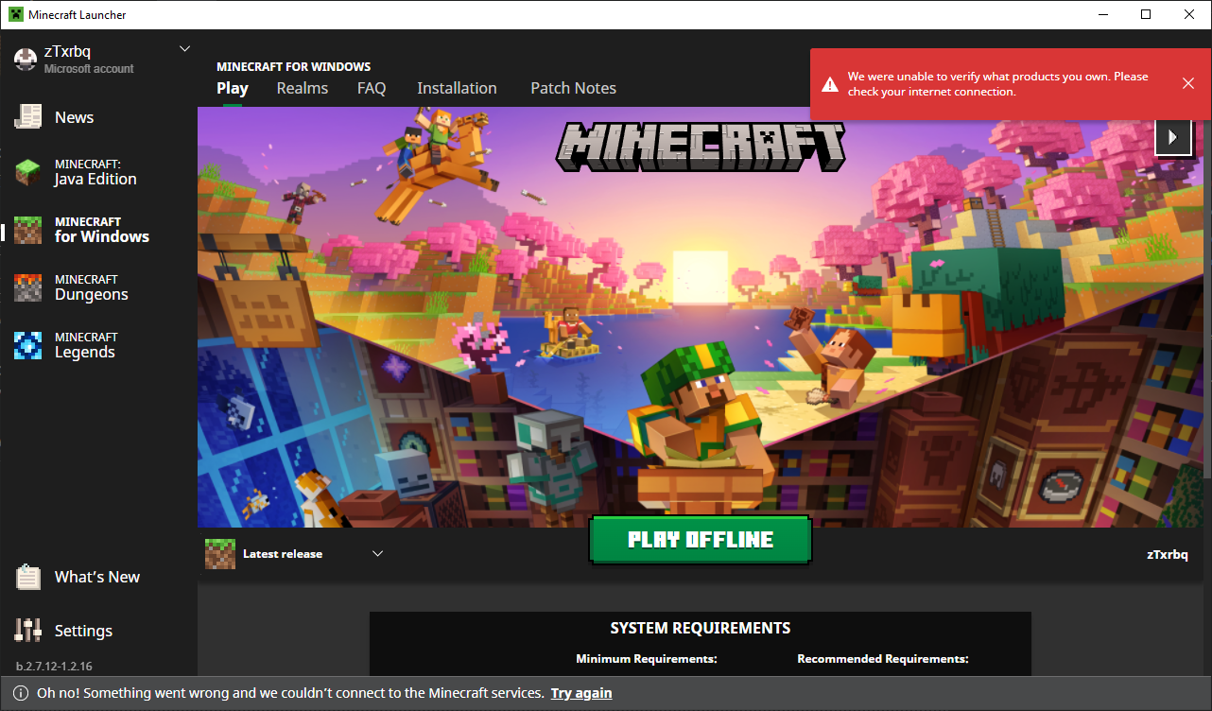The image size is (1212, 711).
Task: Click the info icon in bottom status bar
Action: [22, 693]
